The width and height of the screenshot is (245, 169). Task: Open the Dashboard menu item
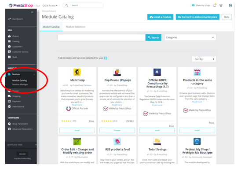point(17,19)
